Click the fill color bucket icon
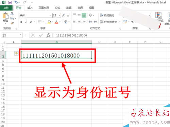This screenshot has width=170, height=127. [x=49, y=22]
